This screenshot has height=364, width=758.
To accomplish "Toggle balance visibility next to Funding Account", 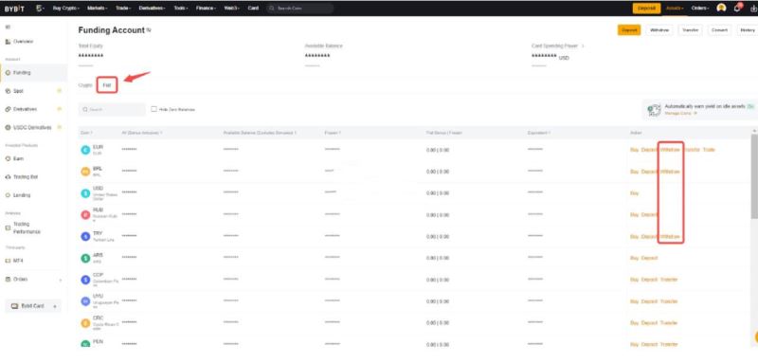I will click(149, 30).
